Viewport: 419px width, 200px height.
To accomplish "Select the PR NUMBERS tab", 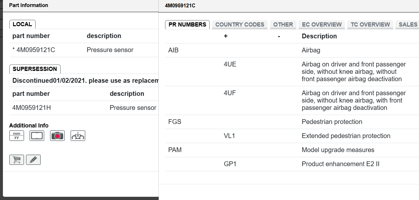I will point(188,25).
